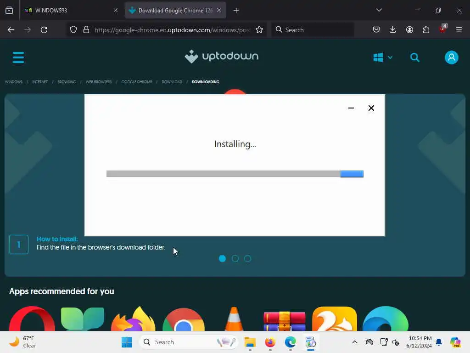Select second carousel dot indicator
Viewport: 470px width, 353px height.
pyautogui.click(x=235, y=258)
